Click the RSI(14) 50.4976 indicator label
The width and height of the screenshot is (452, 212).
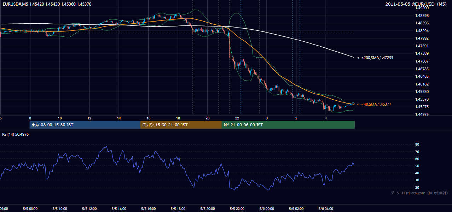(16, 134)
